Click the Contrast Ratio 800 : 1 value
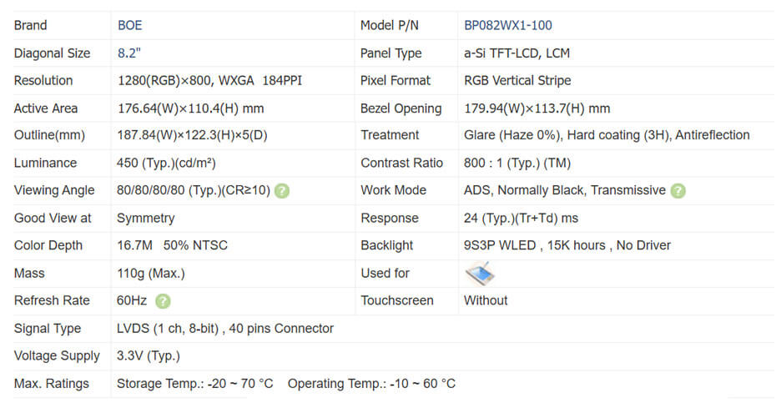 (x=516, y=163)
